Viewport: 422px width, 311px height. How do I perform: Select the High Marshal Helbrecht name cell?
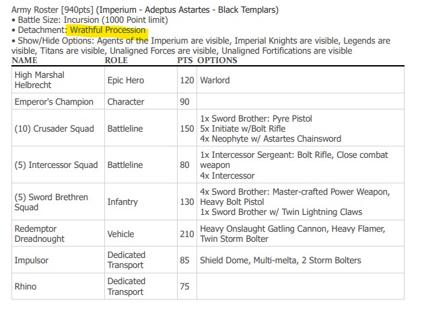tap(40, 80)
